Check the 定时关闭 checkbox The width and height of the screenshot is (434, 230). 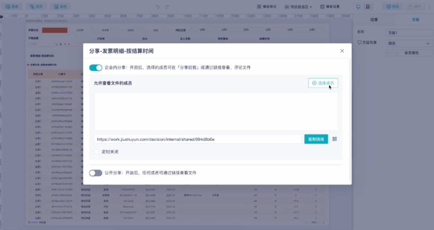[x=96, y=152]
